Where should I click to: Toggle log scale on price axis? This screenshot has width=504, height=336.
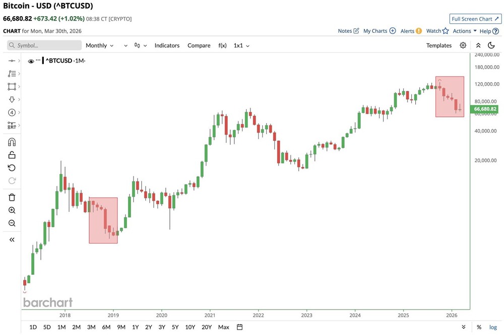coord(493,327)
